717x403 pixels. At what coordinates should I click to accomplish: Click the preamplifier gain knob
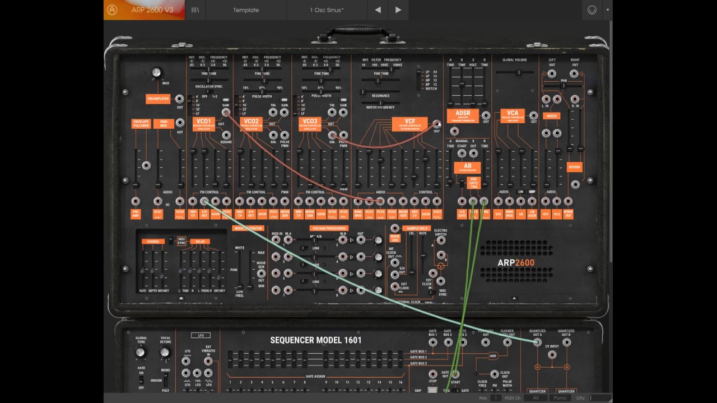pyautogui.click(x=156, y=72)
